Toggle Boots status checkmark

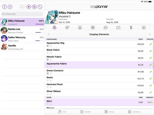pyautogui.click(x=151, y=79)
